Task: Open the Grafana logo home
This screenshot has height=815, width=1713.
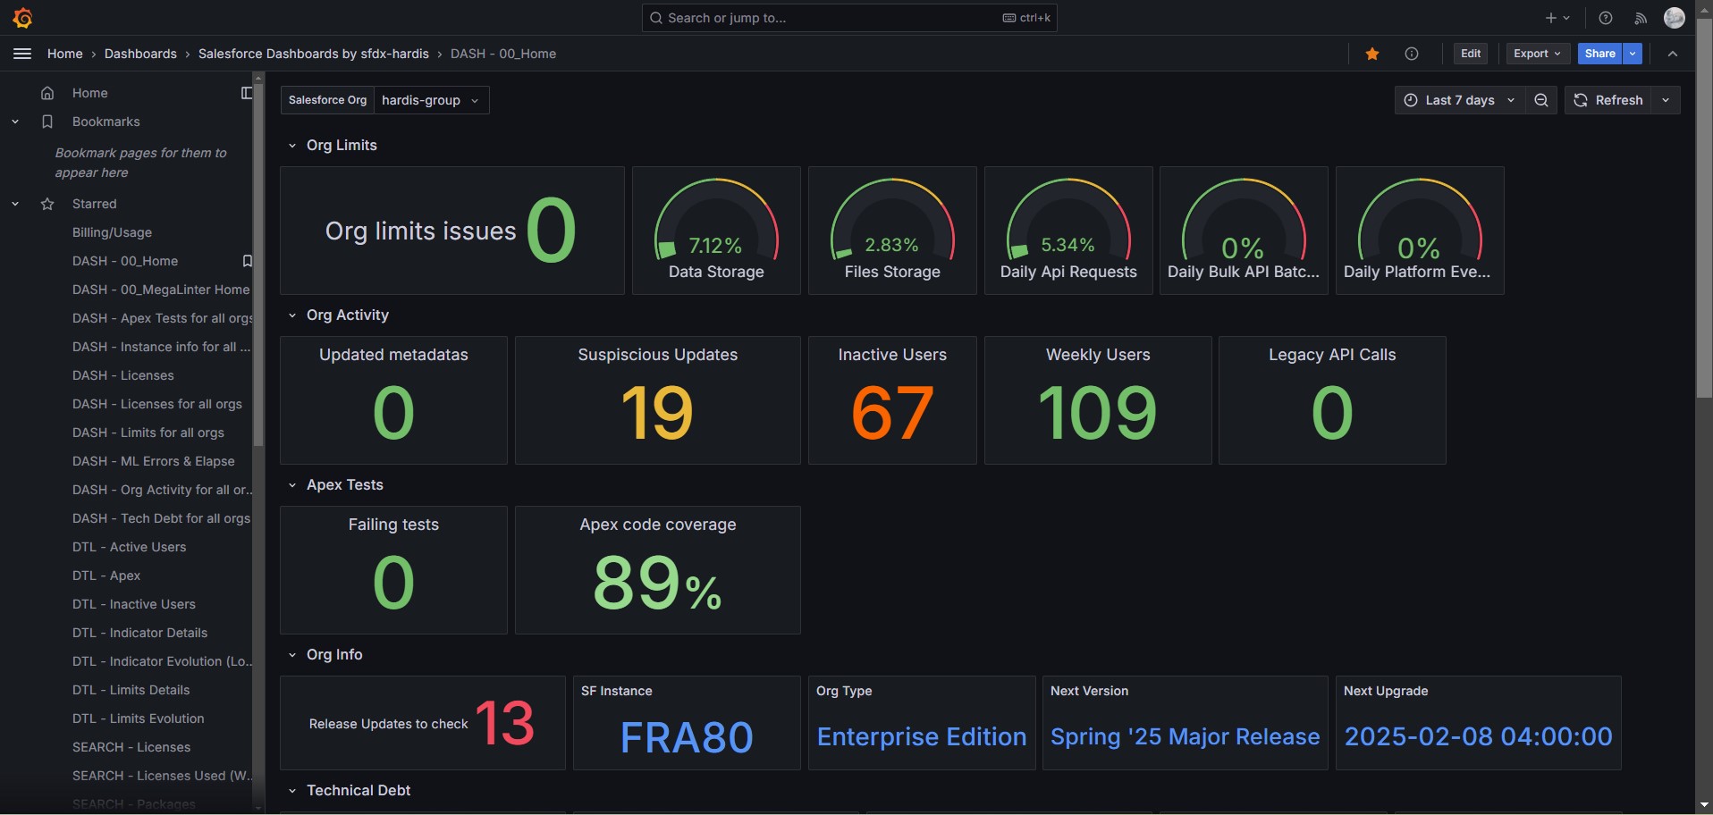Action: (x=23, y=18)
